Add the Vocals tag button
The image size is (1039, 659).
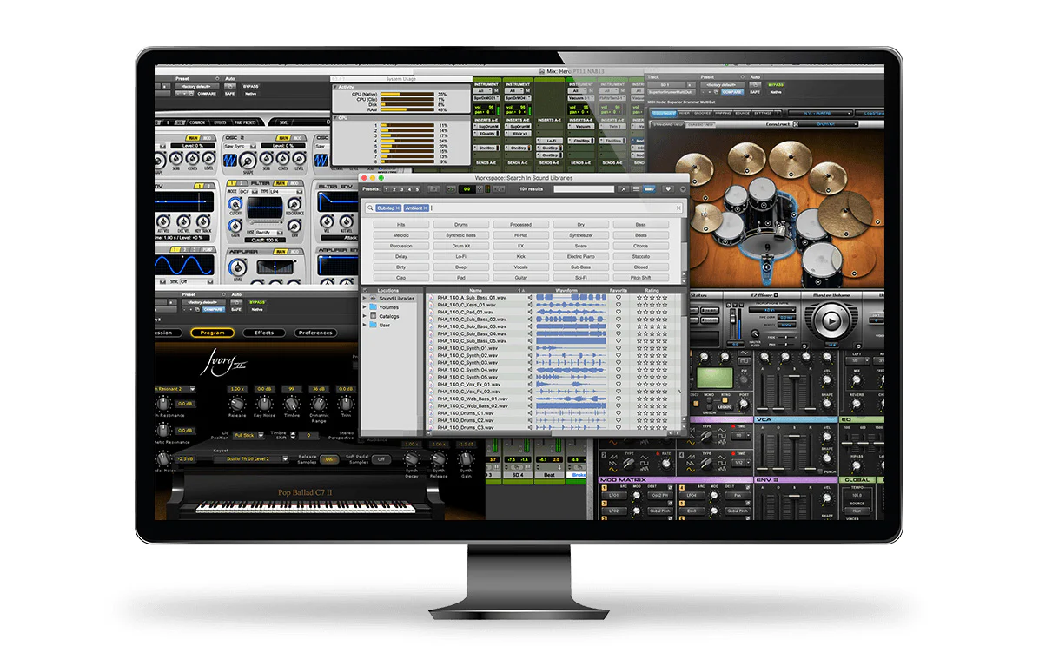(521, 267)
